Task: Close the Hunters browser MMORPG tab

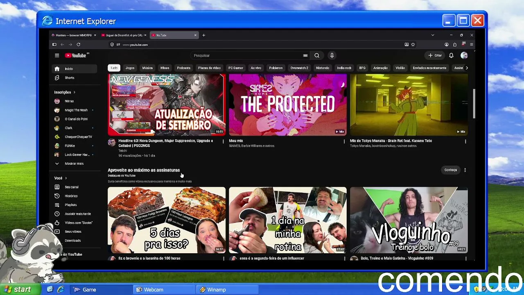Action: tap(95, 35)
